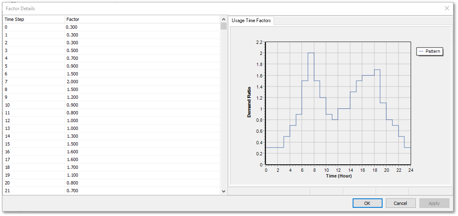Select the Factor cell for time step 1
The width and height of the screenshot is (458, 216).
click(142, 35)
